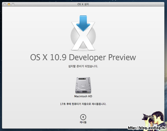Click the close button of installer window

click(5, 4)
